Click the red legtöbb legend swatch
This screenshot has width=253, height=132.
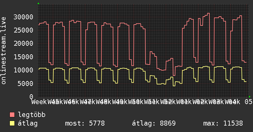tap(12, 115)
